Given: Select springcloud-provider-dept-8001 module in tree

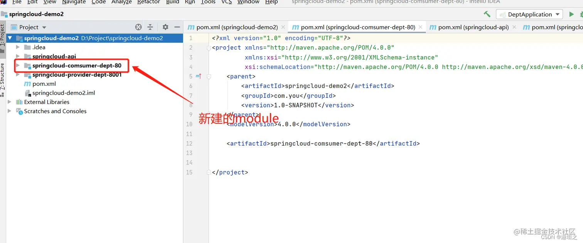Looking at the screenshot, I should click(77, 75).
